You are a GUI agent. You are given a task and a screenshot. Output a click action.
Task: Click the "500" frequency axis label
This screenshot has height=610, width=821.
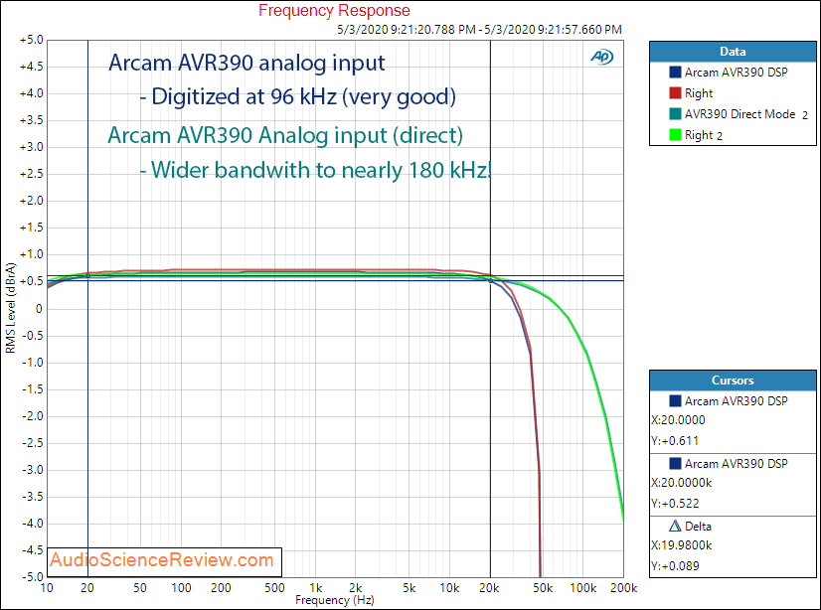click(x=274, y=588)
